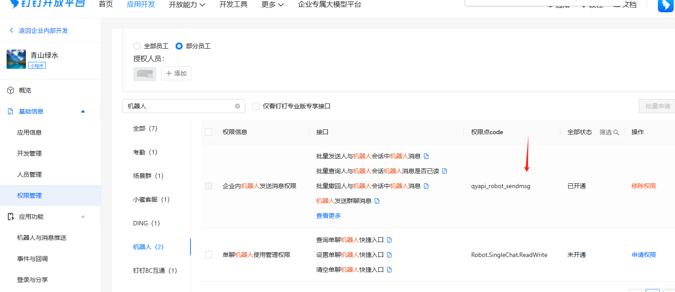
Task: Open doc icon for 查询单聊机器人快捷入口
Action: click(389, 240)
